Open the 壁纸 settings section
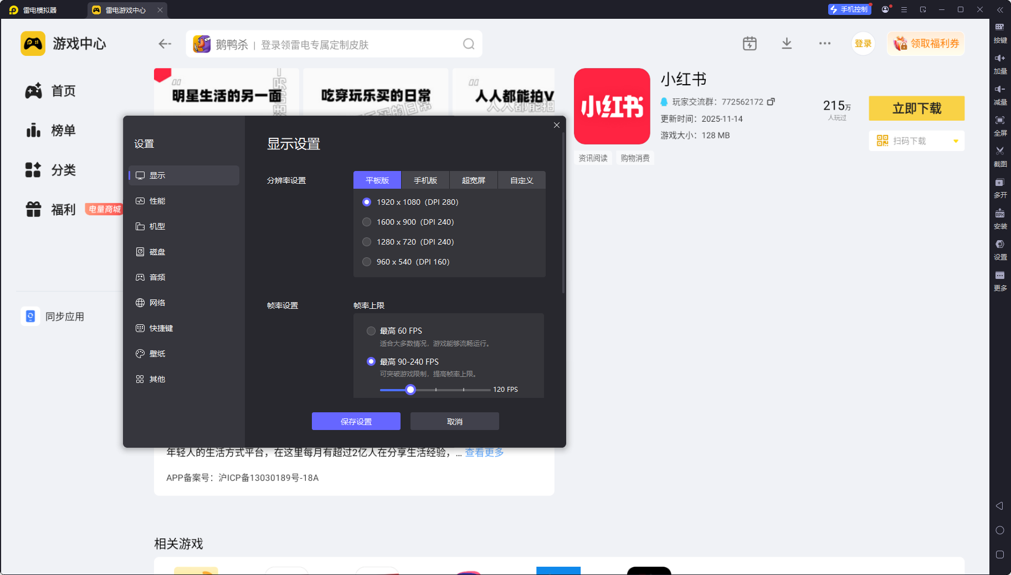This screenshot has width=1011, height=575. click(x=184, y=354)
